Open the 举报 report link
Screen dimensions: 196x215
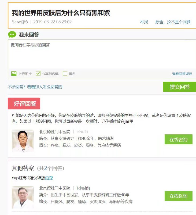click(x=144, y=22)
